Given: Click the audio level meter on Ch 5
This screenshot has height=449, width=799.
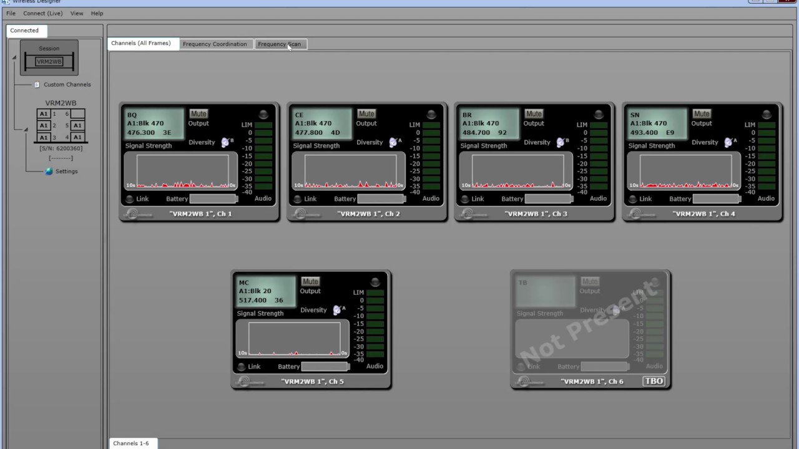Looking at the screenshot, I should pos(375,324).
